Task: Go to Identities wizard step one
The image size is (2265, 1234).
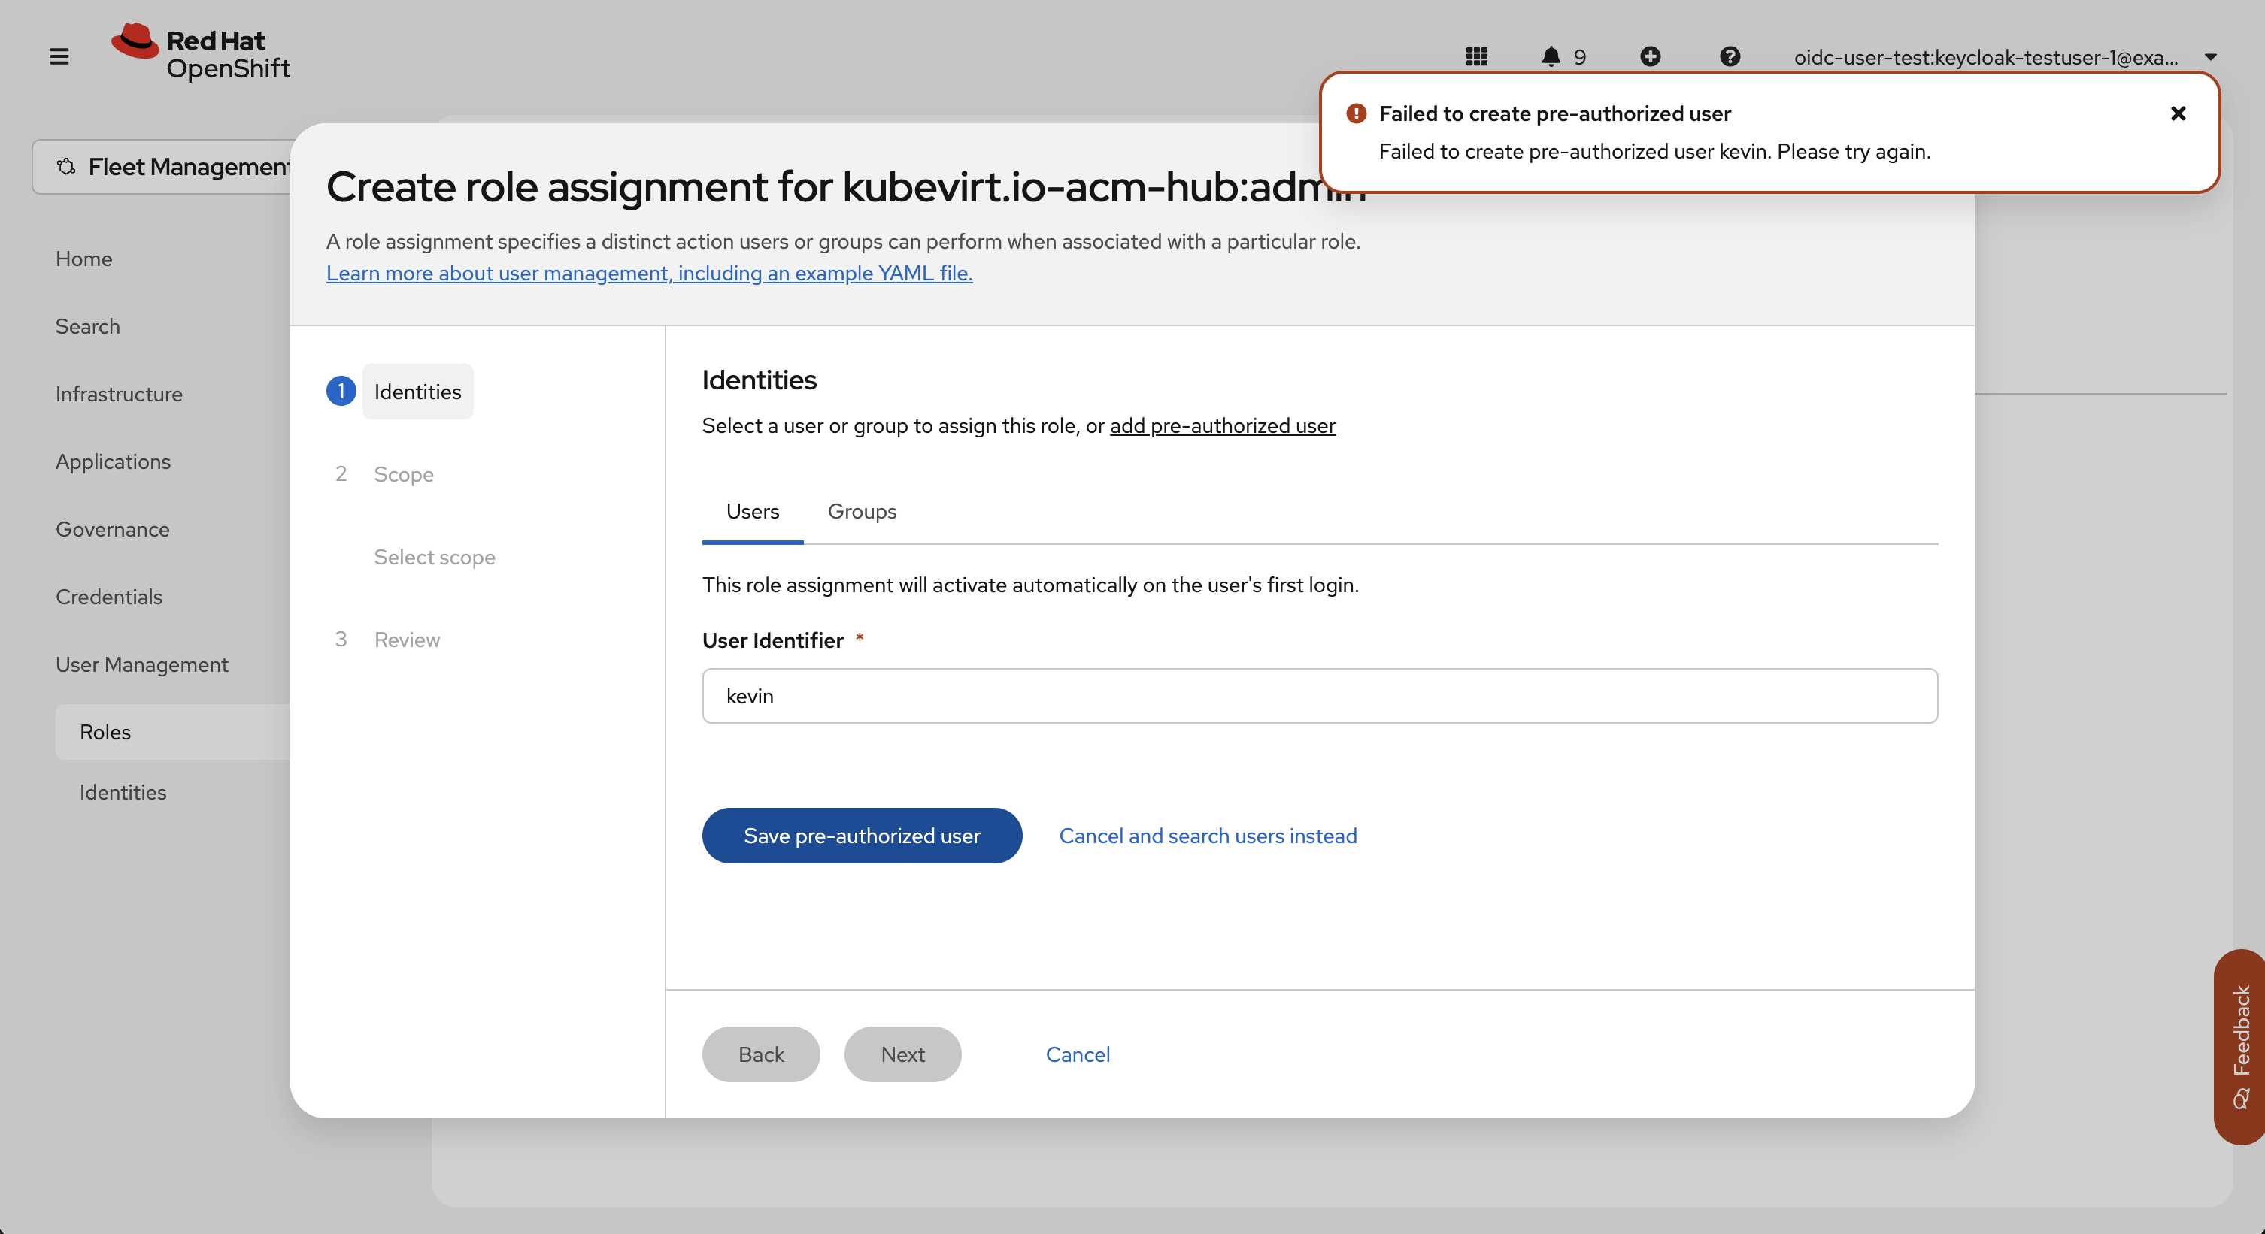Action: (x=417, y=391)
